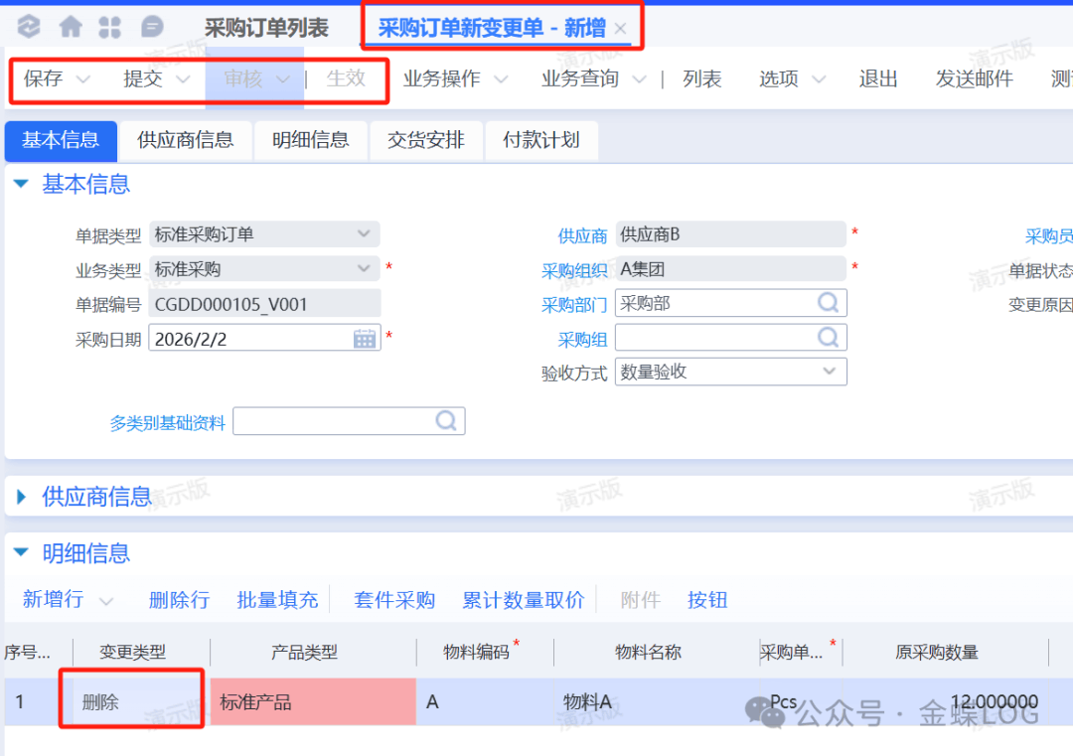
Task: Switch to the 交货安排 tab
Action: tap(425, 140)
